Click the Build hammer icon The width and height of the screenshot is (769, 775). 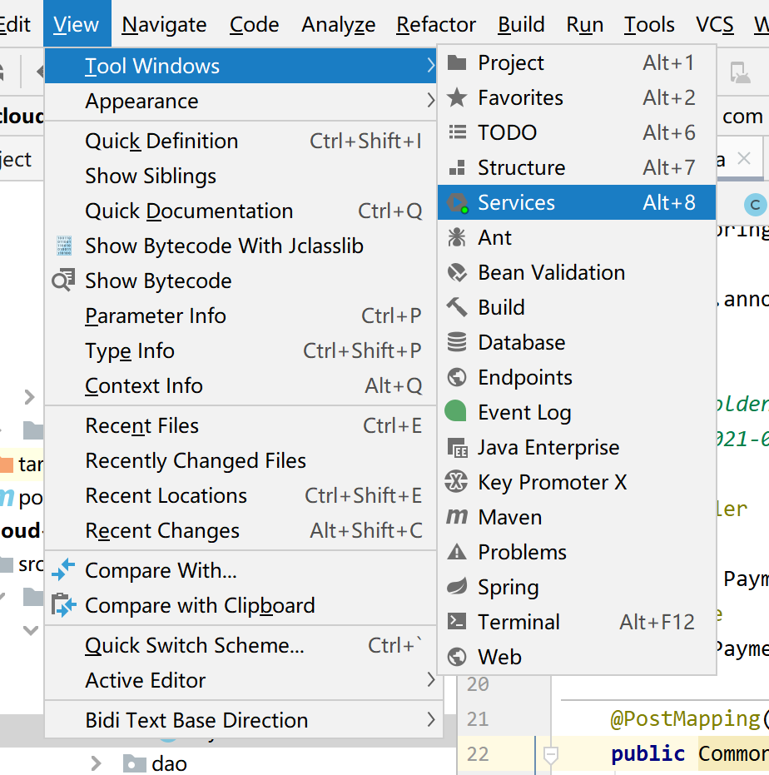457,307
